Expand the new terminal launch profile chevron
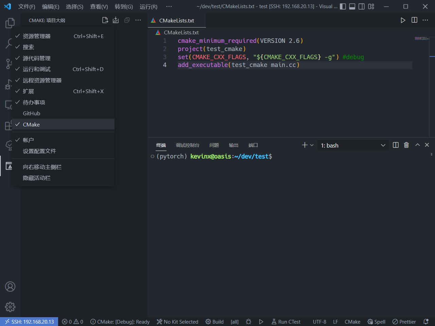The width and height of the screenshot is (435, 326). coord(312,145)
